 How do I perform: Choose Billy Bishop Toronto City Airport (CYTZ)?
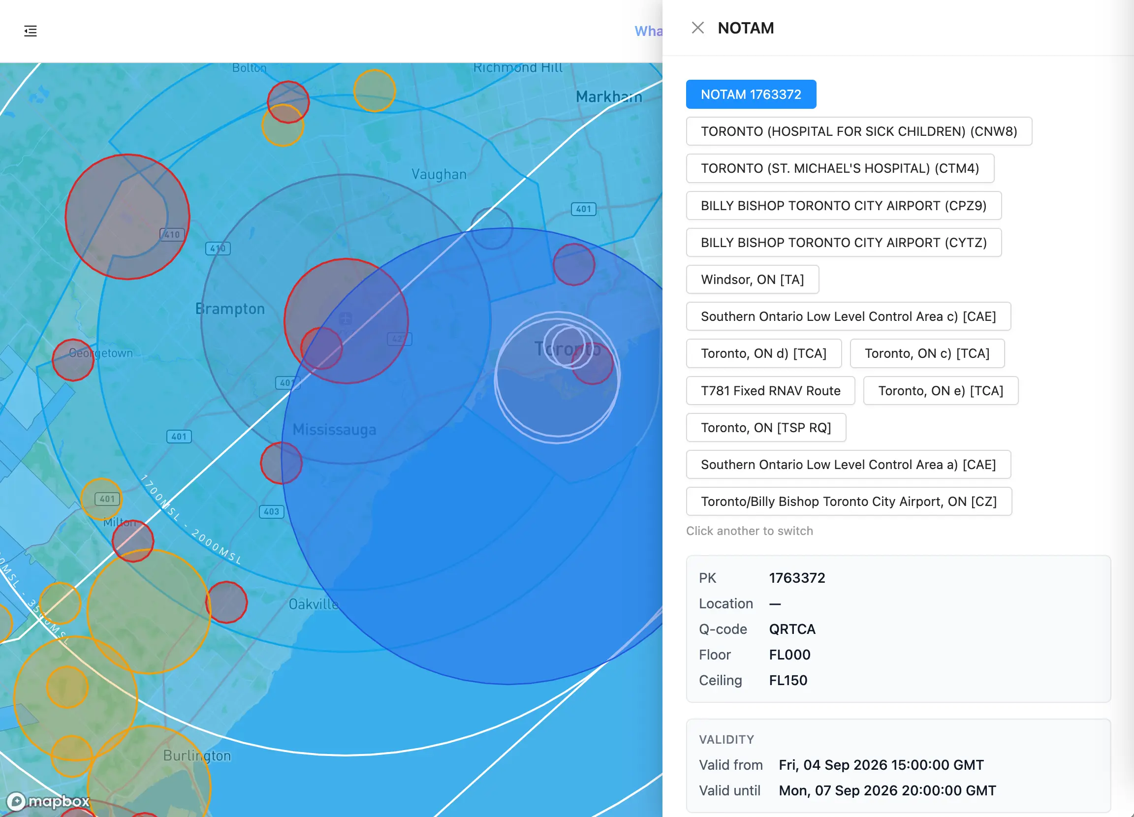[x=844, y=243]
